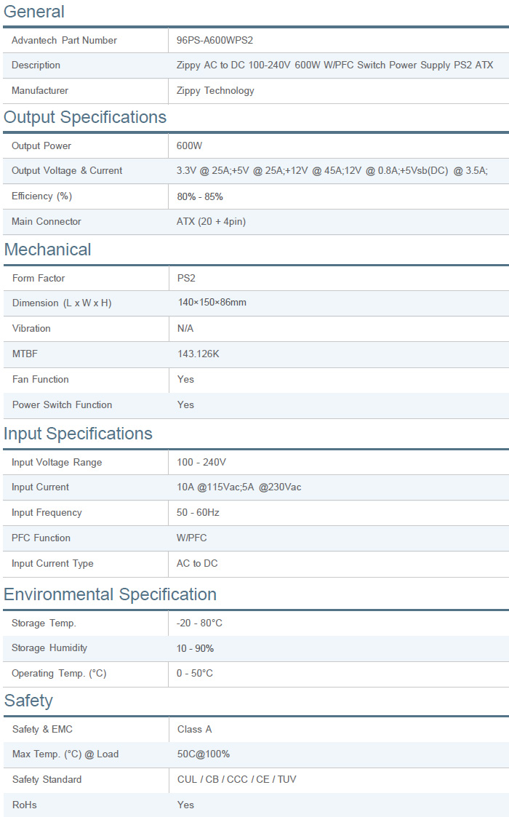
Task: Click the RoHs row label
Action: 24,805
